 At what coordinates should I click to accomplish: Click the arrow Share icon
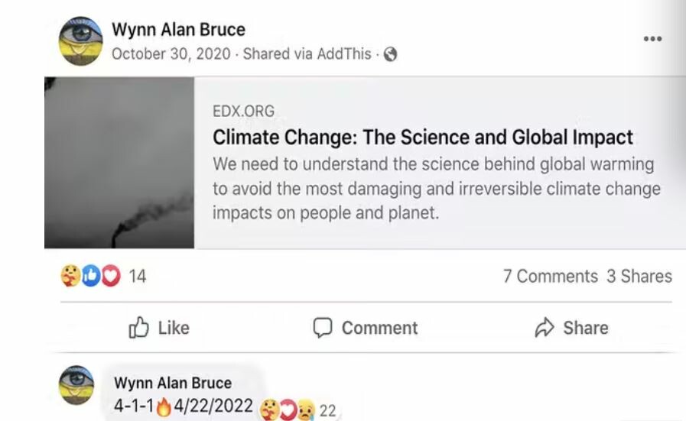545,328
